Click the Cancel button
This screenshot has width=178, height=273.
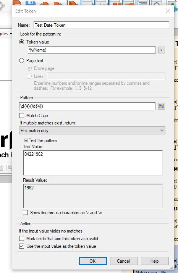tap(124, 261)
